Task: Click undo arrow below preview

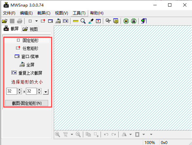Action: point(106,134)
